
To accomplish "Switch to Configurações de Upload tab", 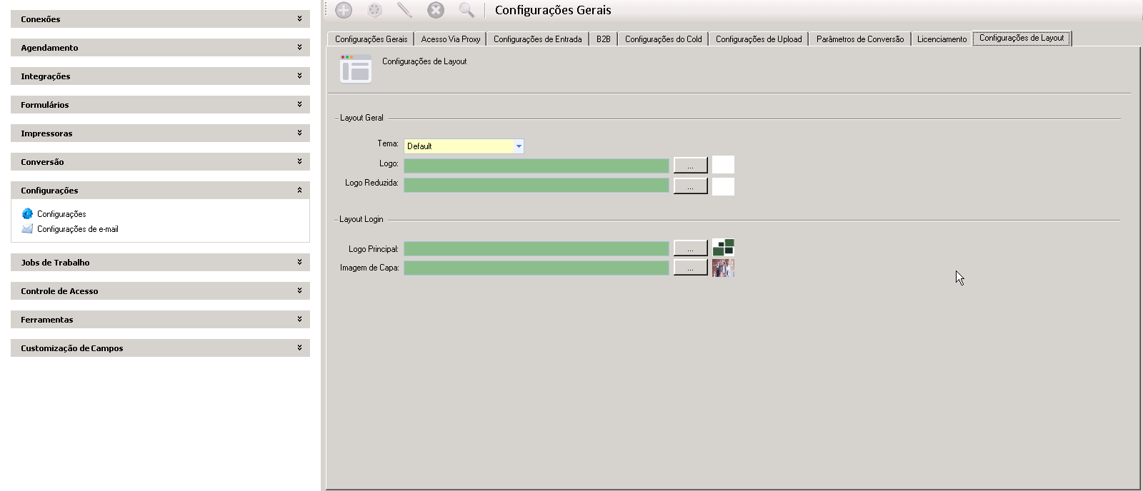I will 759,39.
